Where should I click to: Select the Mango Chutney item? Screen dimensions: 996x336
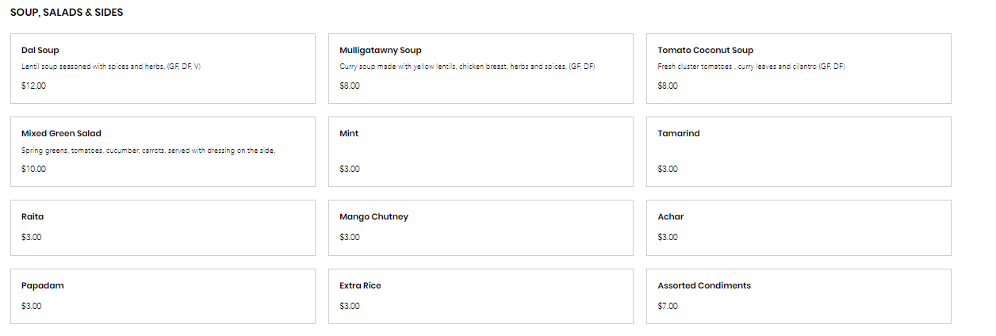(x=373, y=216)
